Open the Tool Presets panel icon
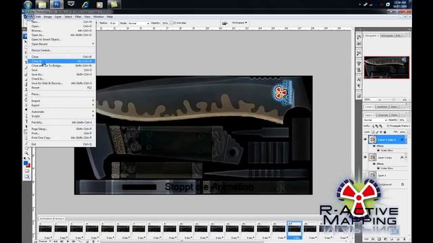433x243 pixels. click(359, 53)
